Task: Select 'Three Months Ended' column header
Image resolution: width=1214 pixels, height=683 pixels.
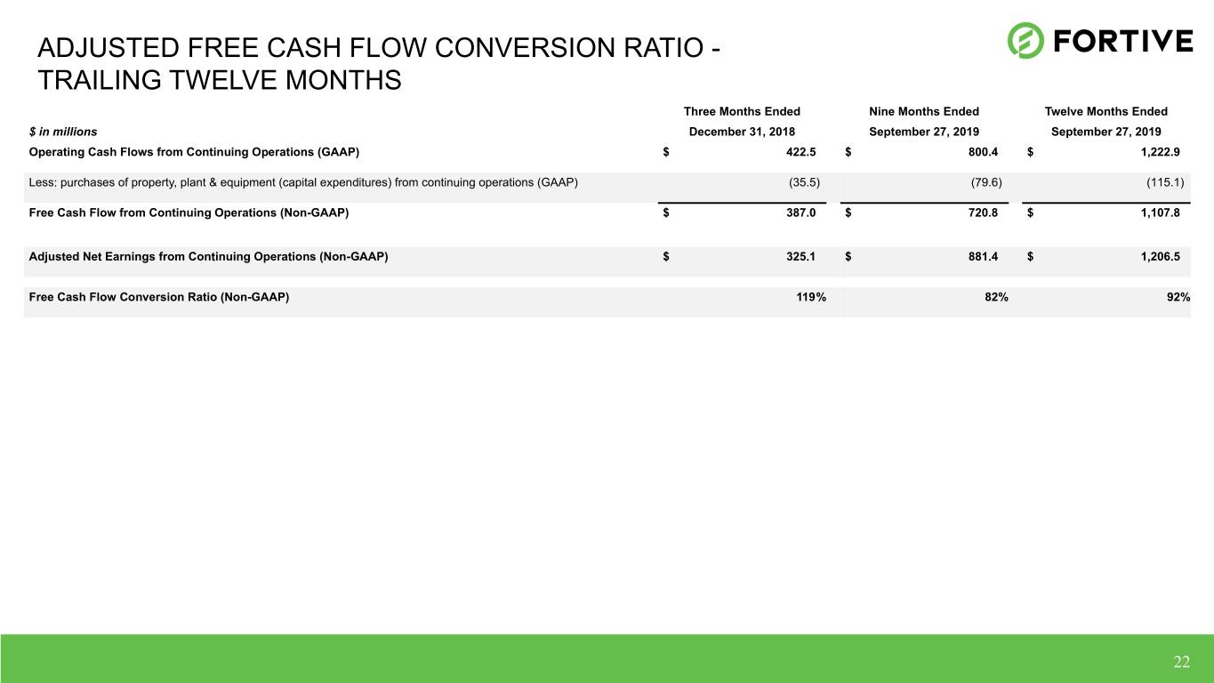Action: 742,111
